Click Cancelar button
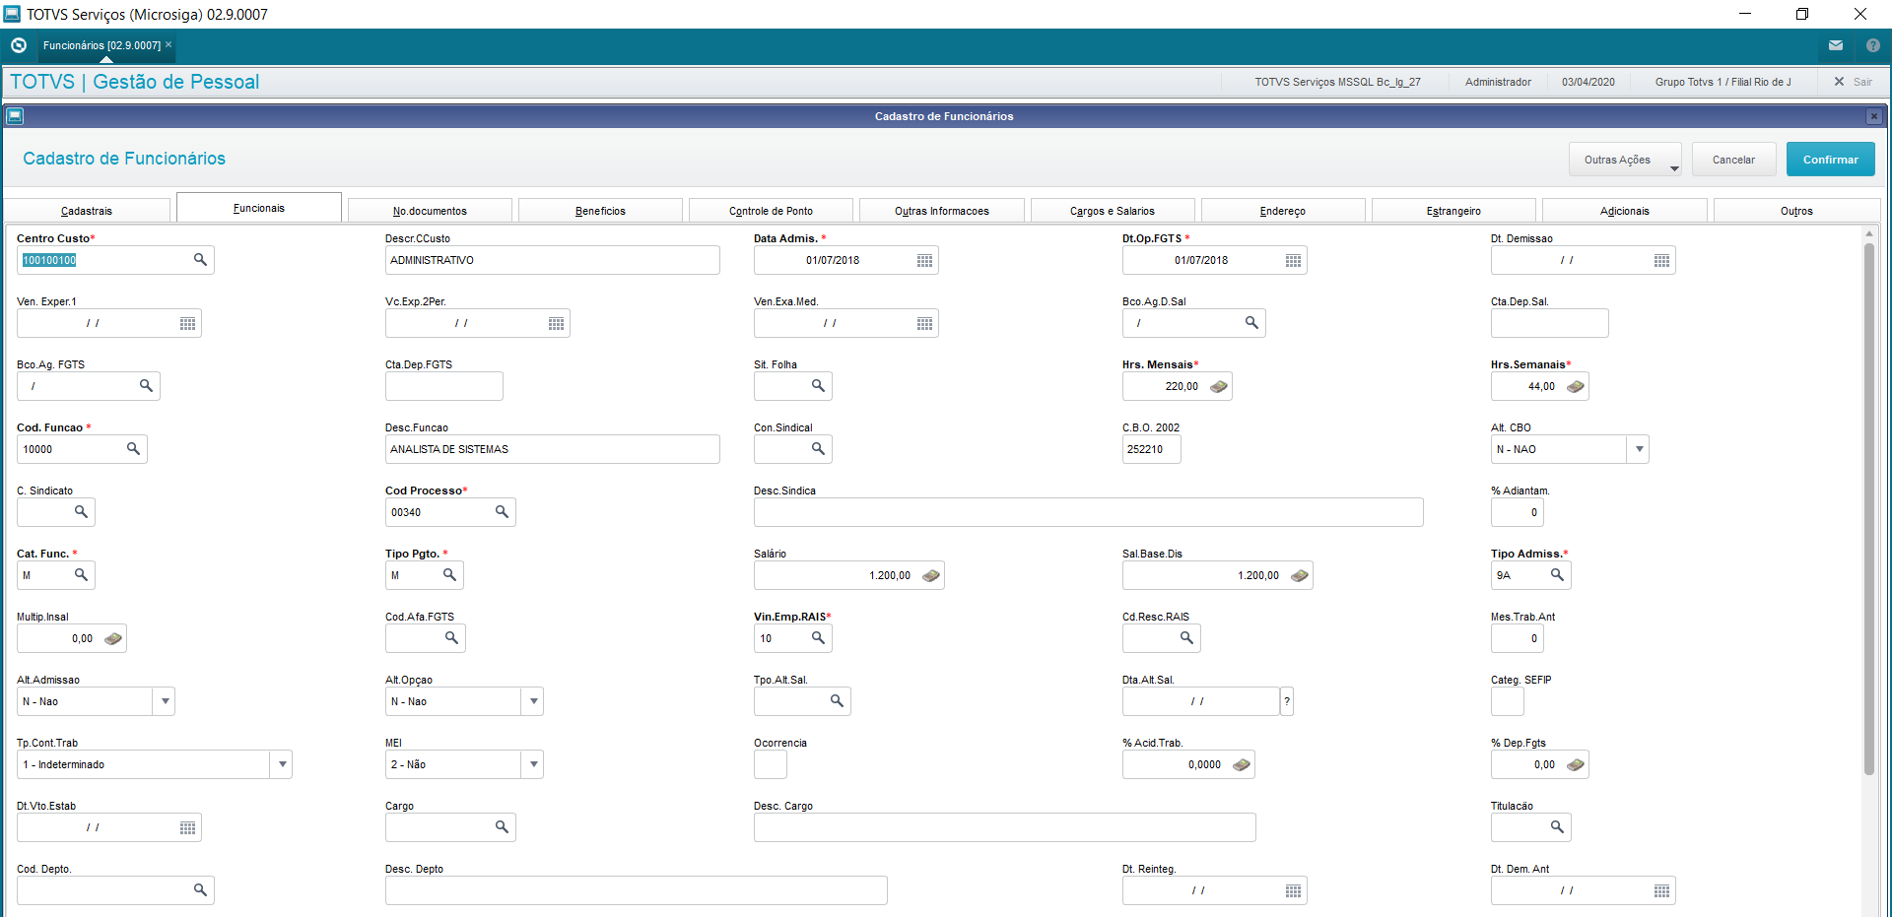Screen dimensions: 1892x917 pos(1733,160)
